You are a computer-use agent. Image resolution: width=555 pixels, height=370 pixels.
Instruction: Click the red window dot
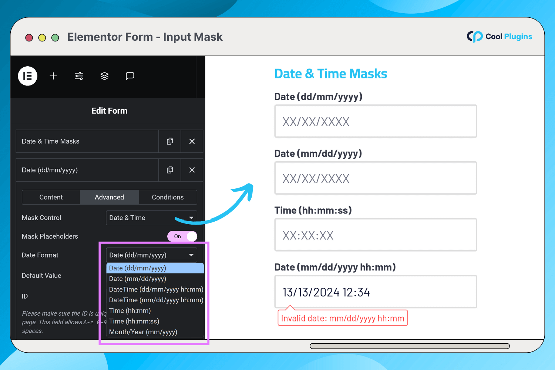click(29, 38)
